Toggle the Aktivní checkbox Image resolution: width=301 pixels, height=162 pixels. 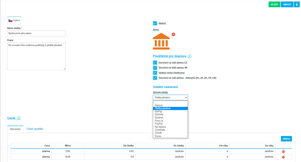point(155,23)
